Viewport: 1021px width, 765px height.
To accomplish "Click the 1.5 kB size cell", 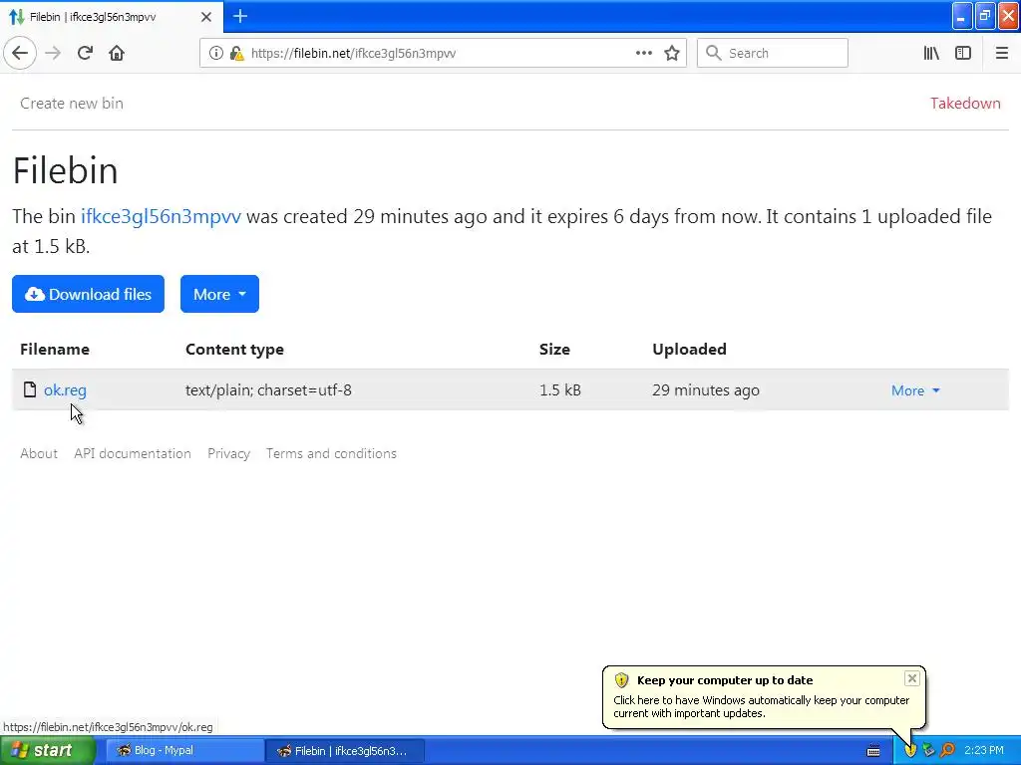I will [560, 390].
